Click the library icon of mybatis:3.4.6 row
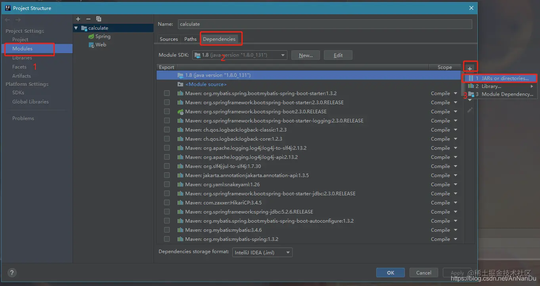Image resolution: width=540 pixels, height=286 pixels. [180, 230]
